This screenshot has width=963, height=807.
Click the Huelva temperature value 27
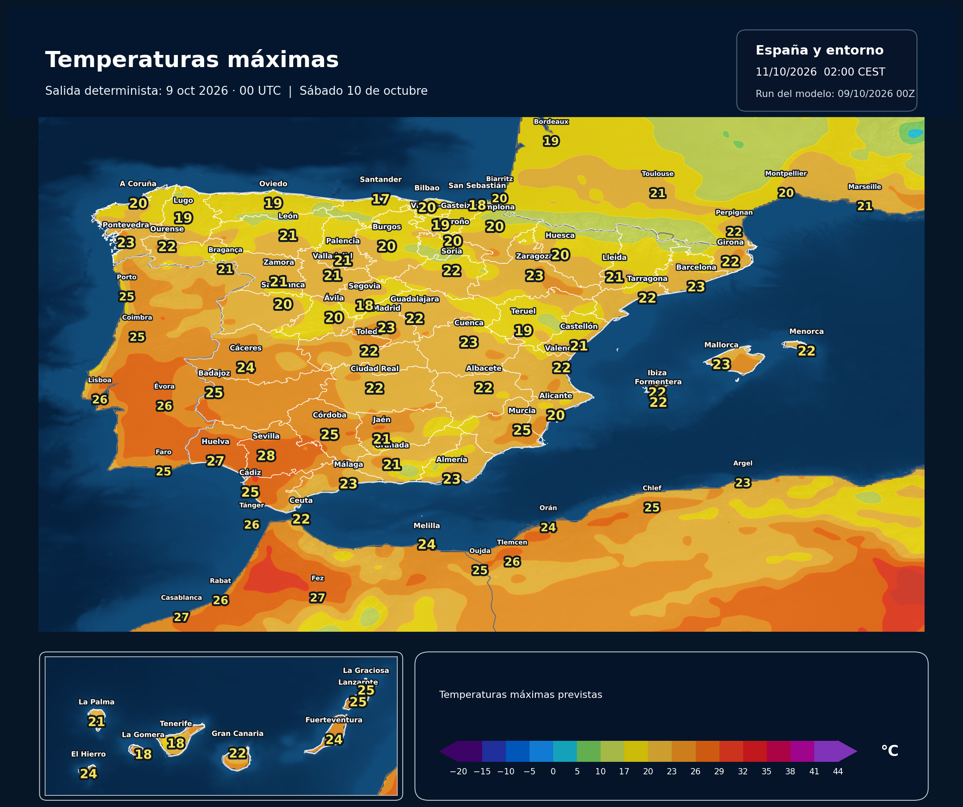tap(215, 461)
